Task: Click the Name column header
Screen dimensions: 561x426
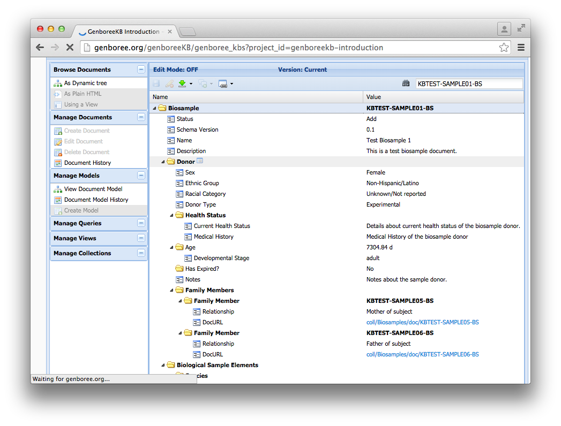Action: pos(256,97)
